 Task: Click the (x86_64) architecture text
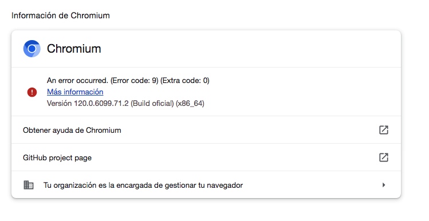point(190,104)
